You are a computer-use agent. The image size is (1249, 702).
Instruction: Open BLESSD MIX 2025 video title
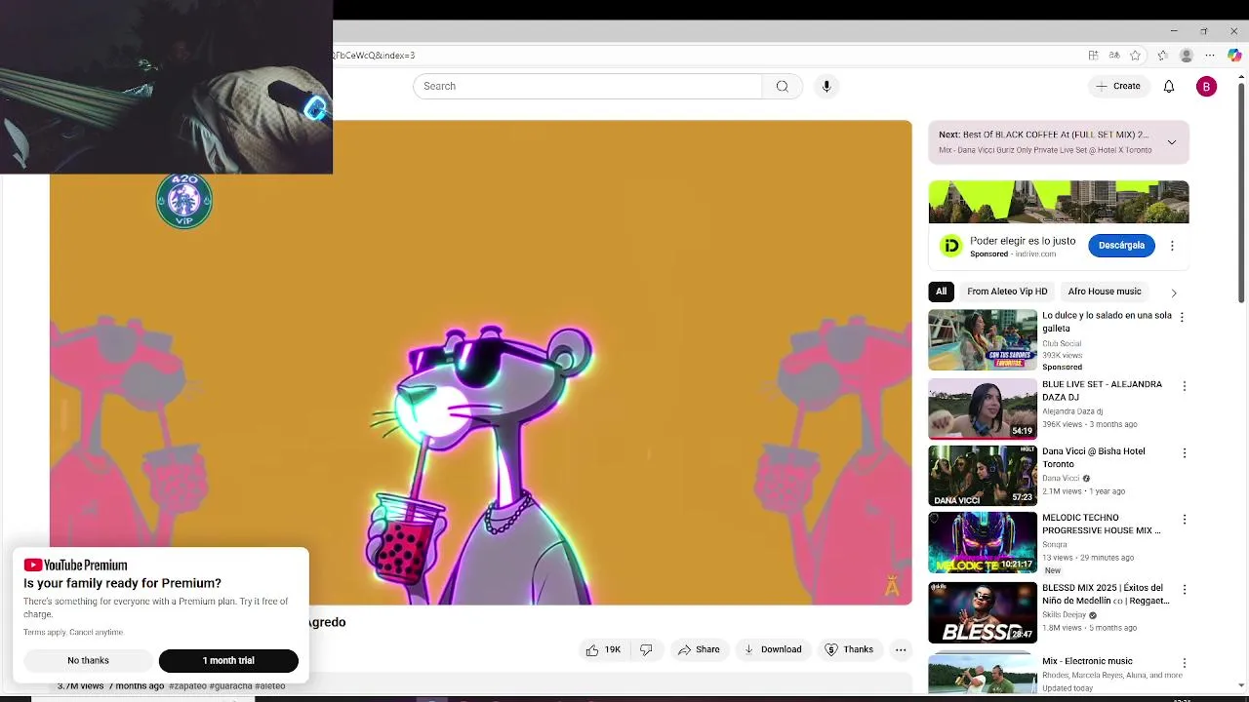pyautogui.click(x=1106, y=595)
